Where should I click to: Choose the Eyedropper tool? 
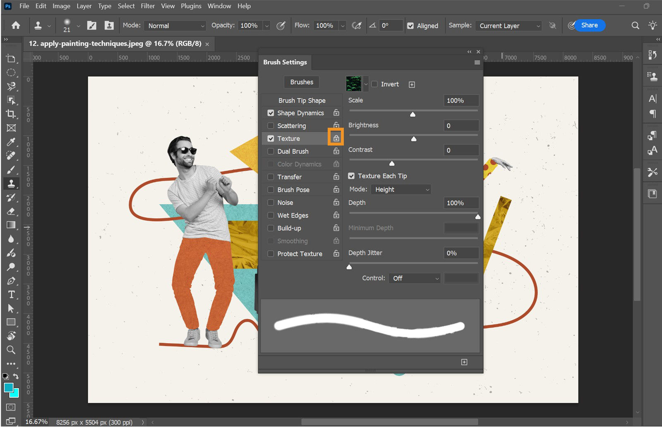[11, 142]
